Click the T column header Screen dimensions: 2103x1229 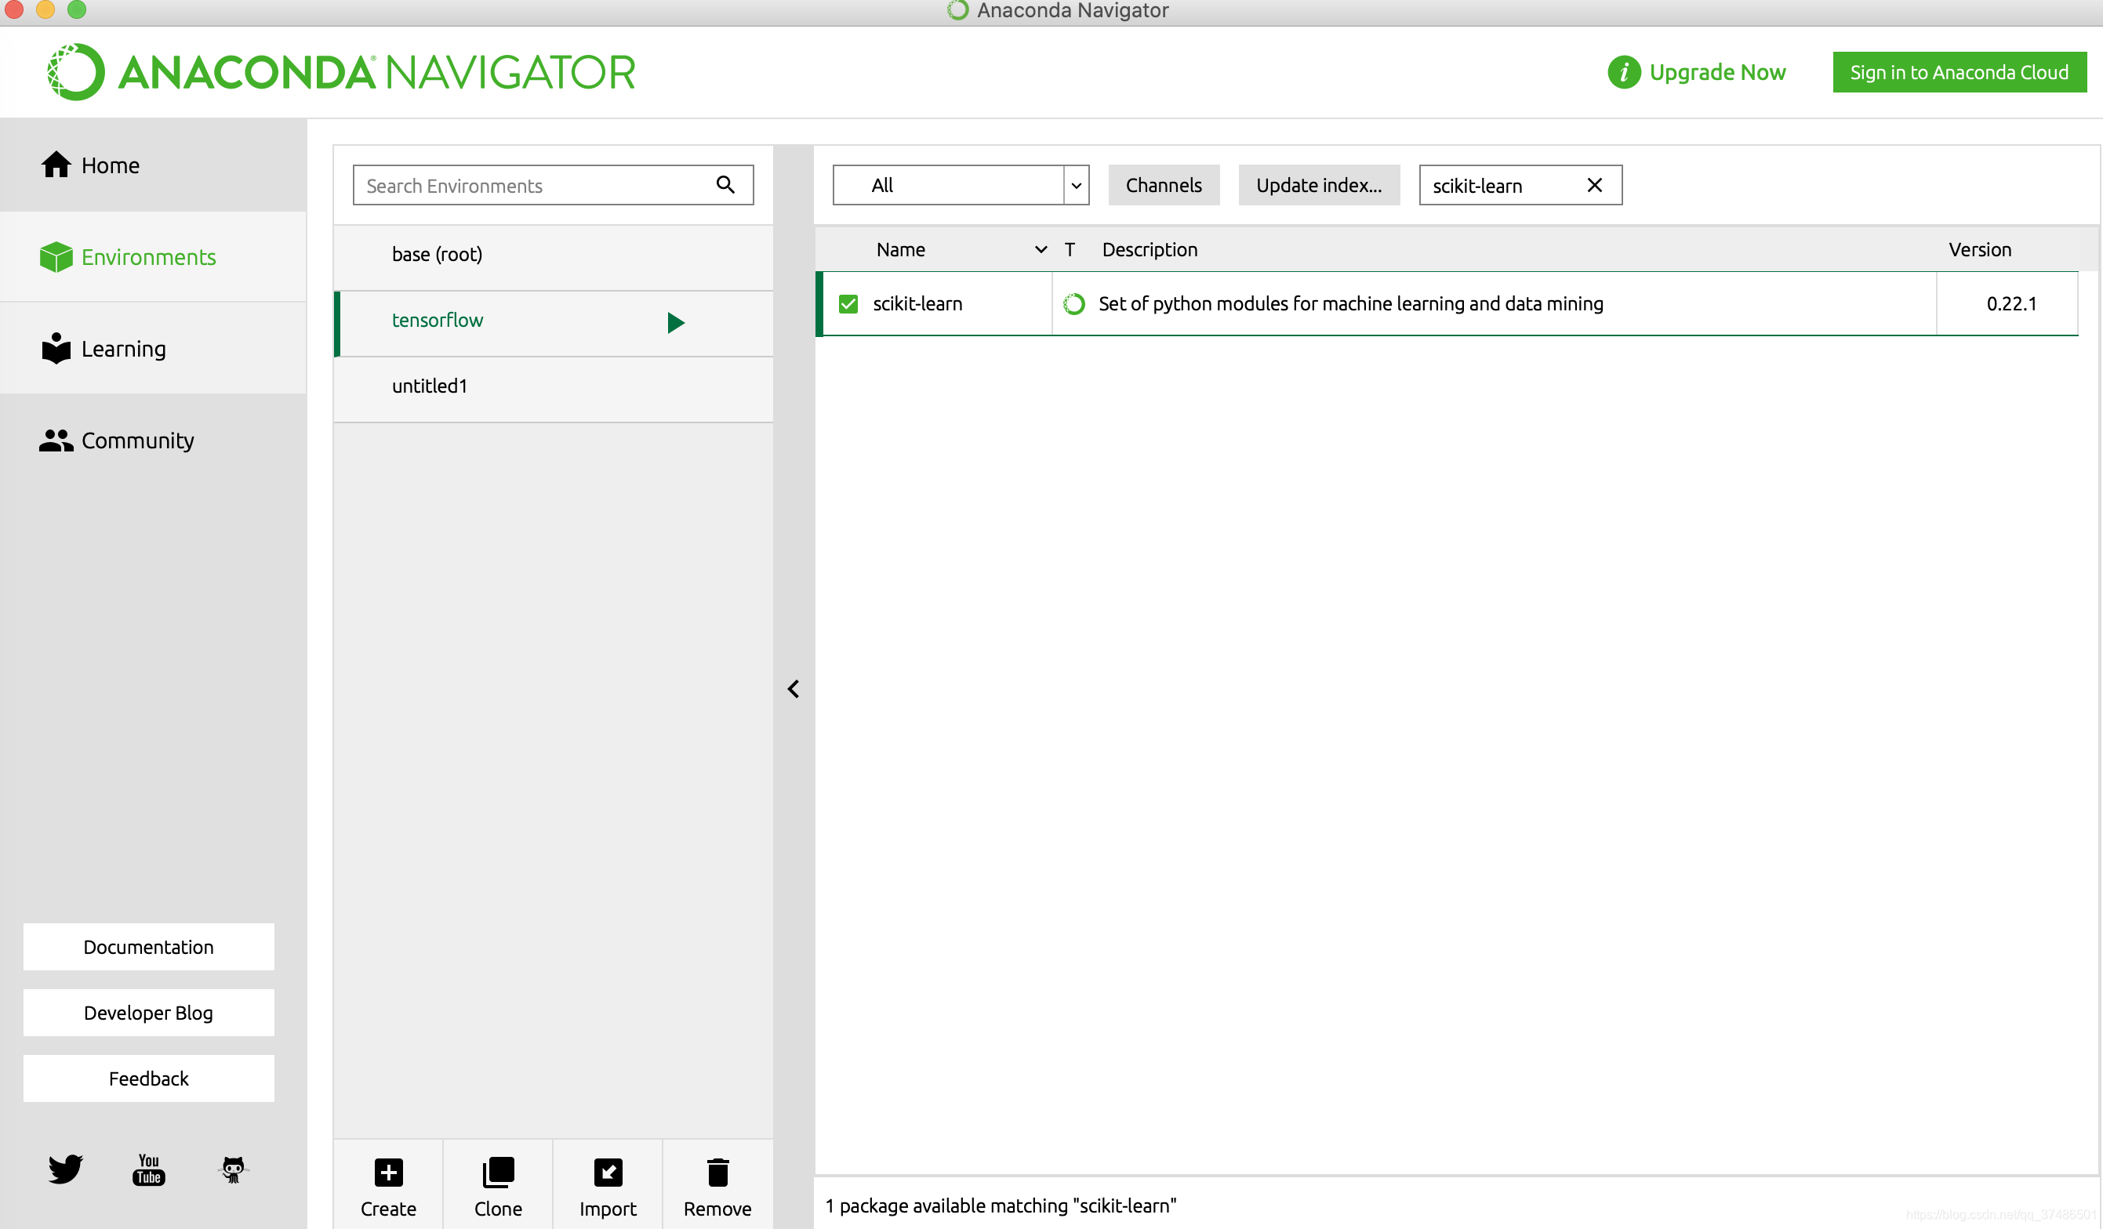pos(1069,249)
